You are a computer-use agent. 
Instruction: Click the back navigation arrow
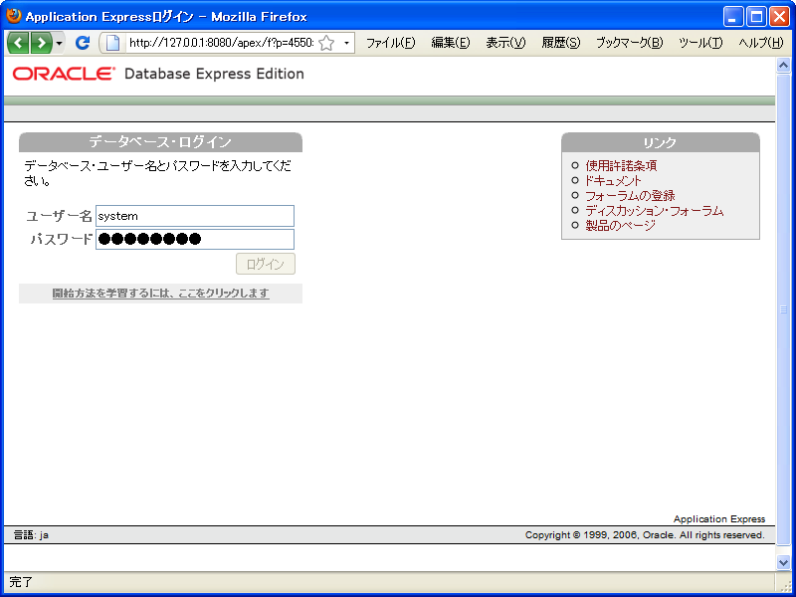coord(16,43)
